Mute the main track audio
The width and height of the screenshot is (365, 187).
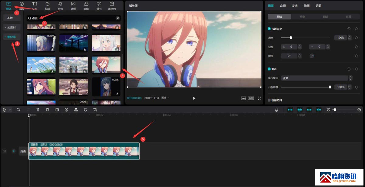click(13, 151)
